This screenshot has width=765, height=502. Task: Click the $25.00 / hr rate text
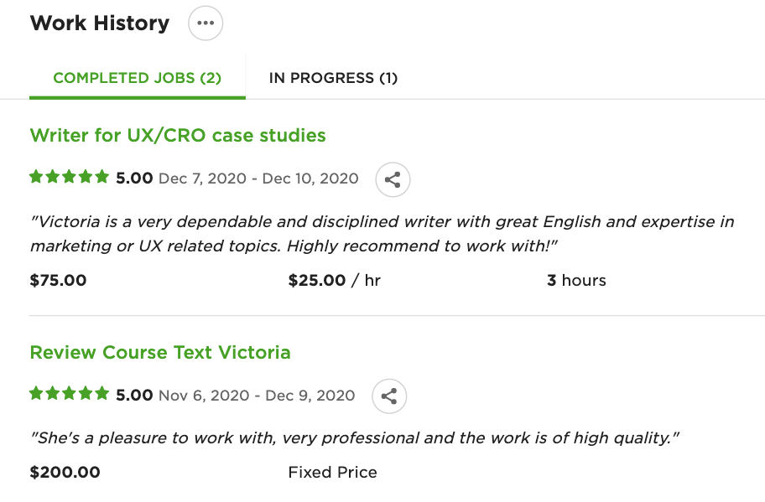pos(334,280)
